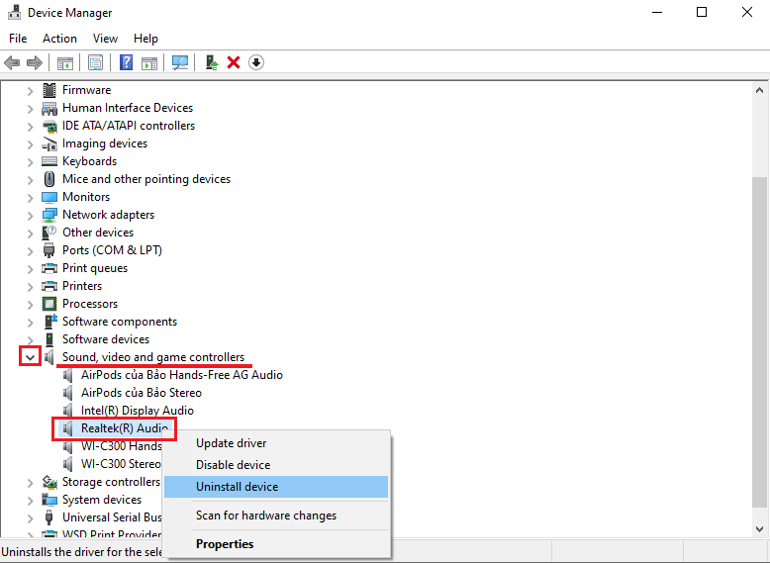This screenshot has height=563, width=770.
Task: Expand the Firmware category
Action: (x=30, y=90)
